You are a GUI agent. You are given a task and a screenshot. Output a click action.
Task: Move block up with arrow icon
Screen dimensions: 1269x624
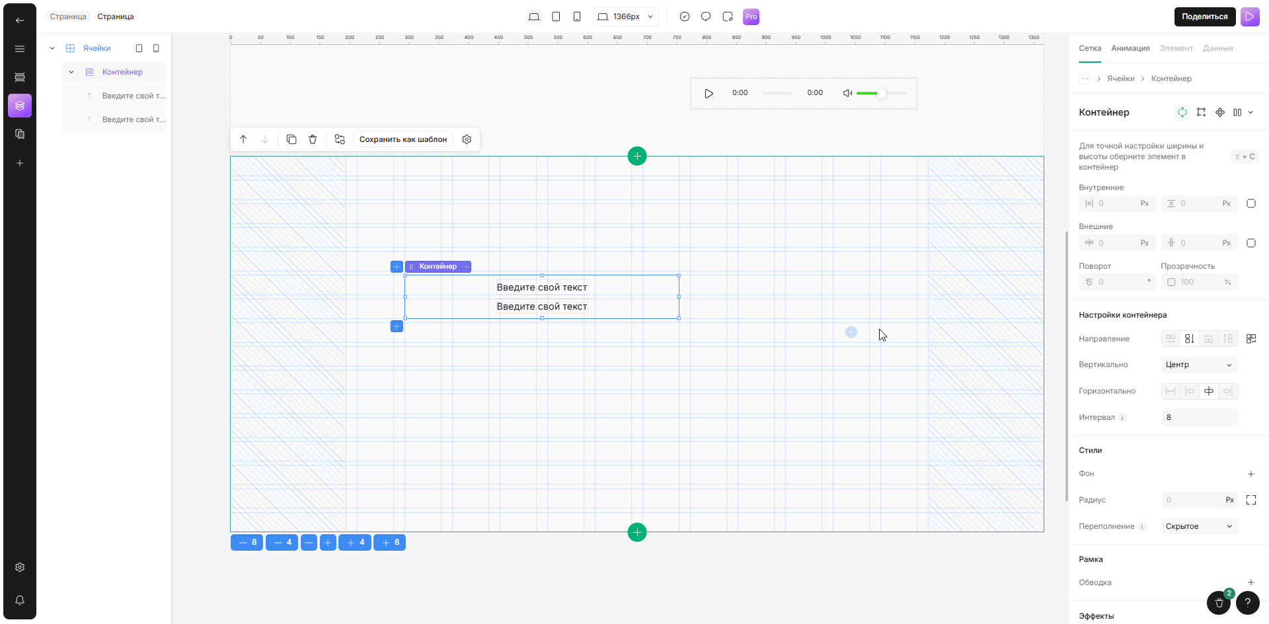243,139
